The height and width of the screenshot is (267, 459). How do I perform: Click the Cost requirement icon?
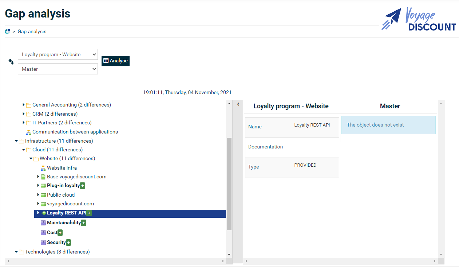(x=43, y=233)
